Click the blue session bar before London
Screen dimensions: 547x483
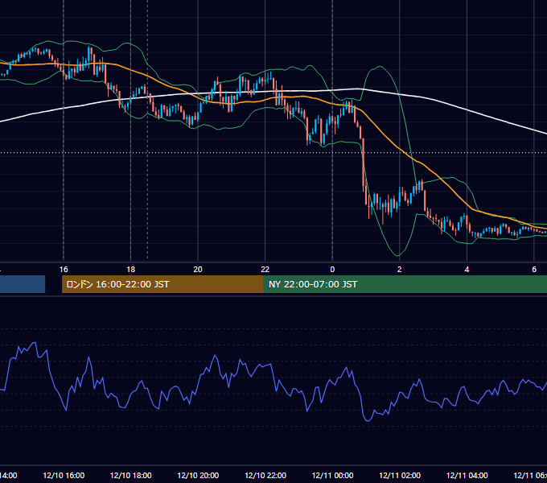pos(23,284)
